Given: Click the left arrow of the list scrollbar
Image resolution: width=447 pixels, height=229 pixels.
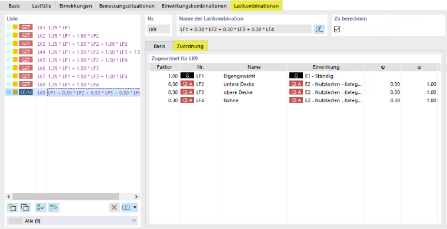Looking at the screenshot, I should coord(9,197).
